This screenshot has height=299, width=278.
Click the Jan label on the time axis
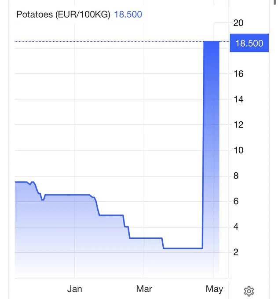(x=75, y=289)
